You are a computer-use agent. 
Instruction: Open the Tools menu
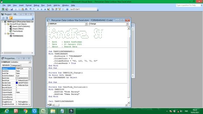(x=49, y=5)
